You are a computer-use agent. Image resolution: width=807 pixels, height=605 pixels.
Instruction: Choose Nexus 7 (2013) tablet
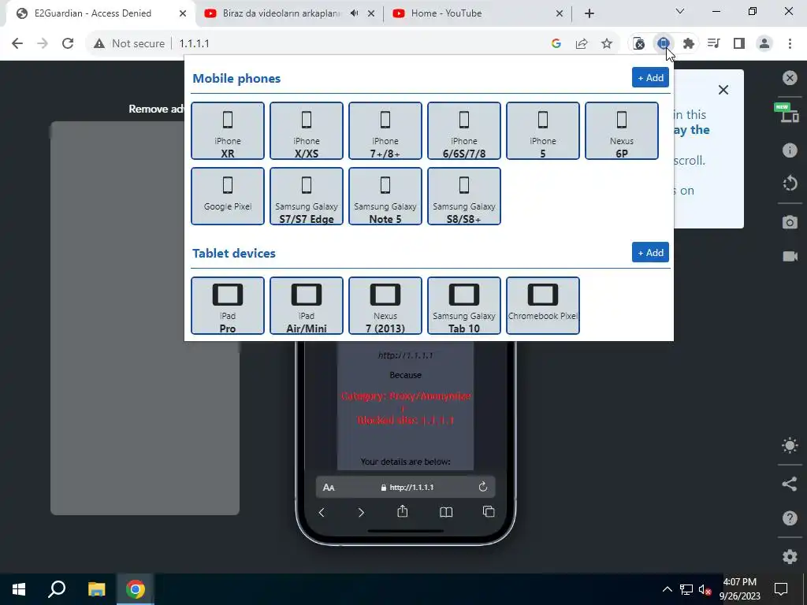385,306
